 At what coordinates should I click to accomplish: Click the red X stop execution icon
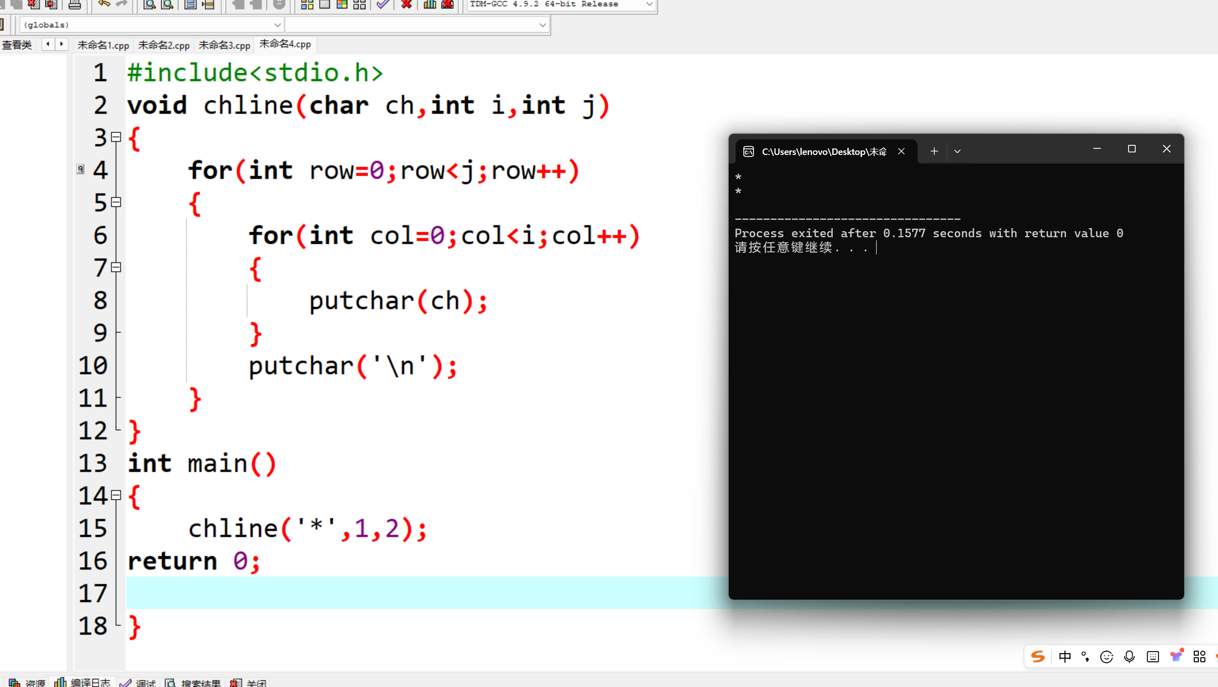tap(406, 5)
